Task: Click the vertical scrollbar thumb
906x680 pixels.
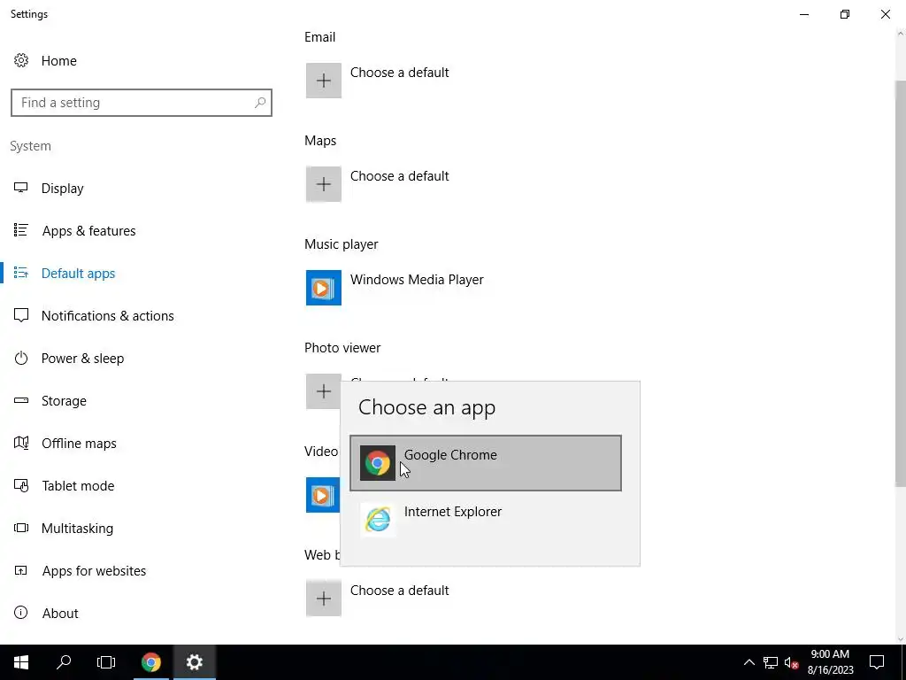Action: coord(900,283)
